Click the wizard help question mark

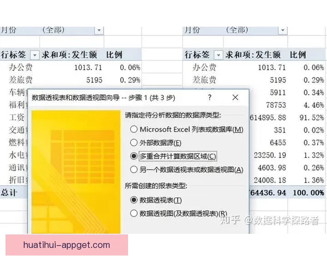(210, 97)
